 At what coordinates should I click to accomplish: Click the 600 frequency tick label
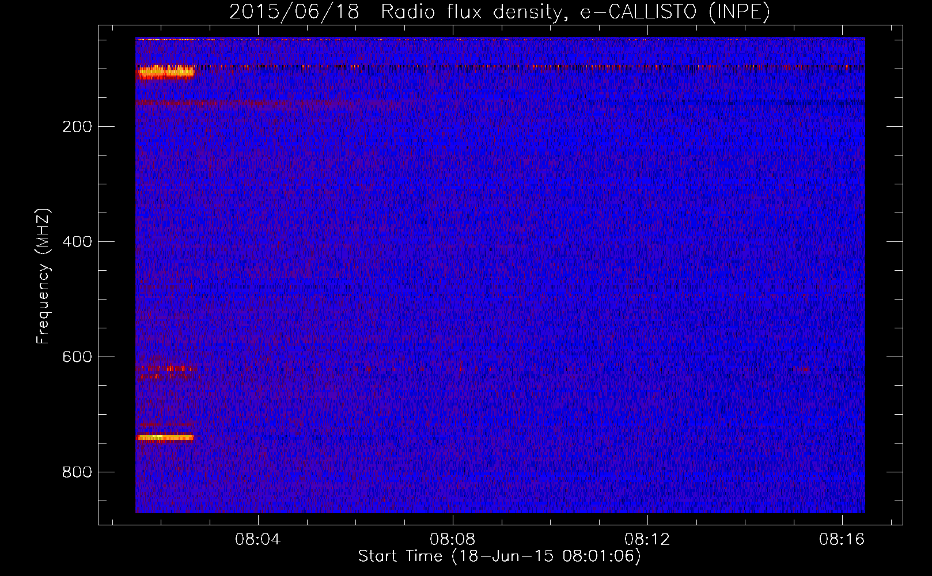pyautogui.click(x=77, y=357)
